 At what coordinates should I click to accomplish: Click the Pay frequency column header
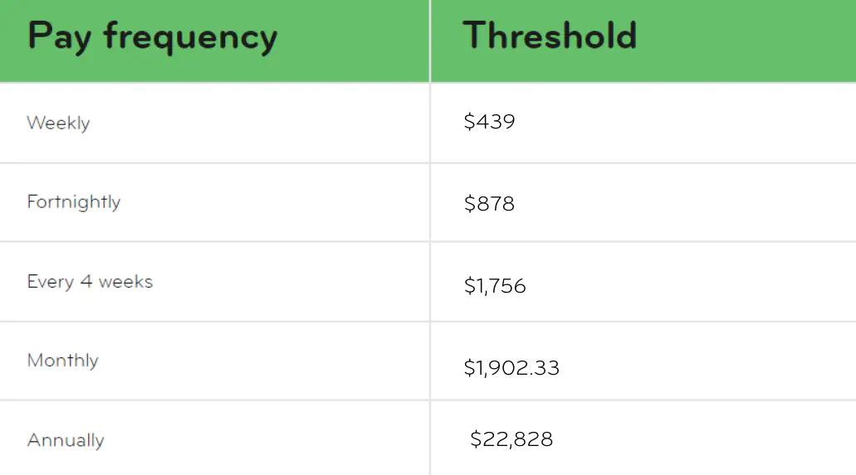coord(152,37)
